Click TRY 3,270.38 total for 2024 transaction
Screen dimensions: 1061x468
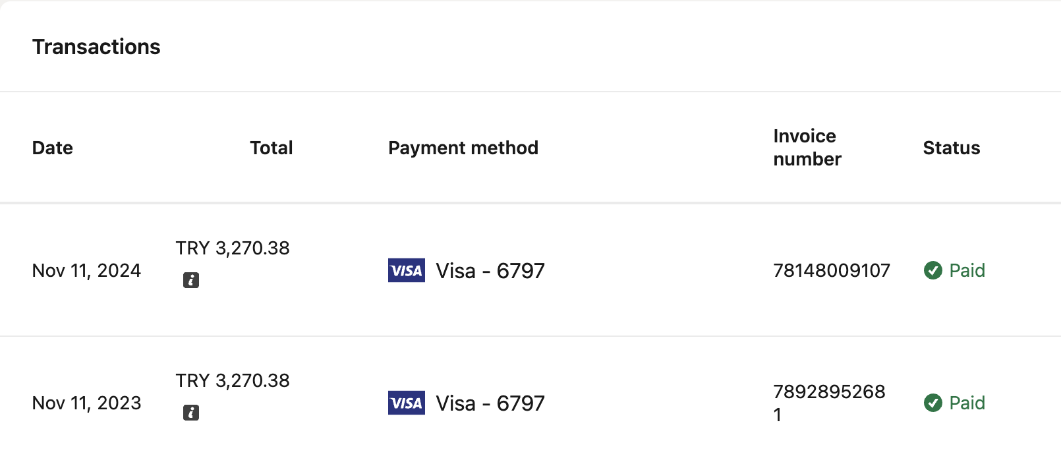[x=232, y=248]
